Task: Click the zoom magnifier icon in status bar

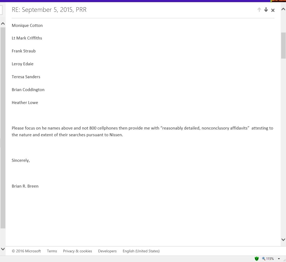Action: point(263,259)
